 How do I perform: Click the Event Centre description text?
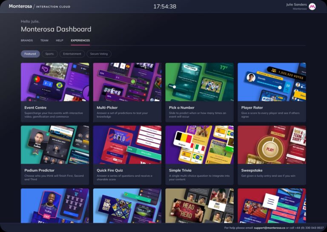point(54,115)
